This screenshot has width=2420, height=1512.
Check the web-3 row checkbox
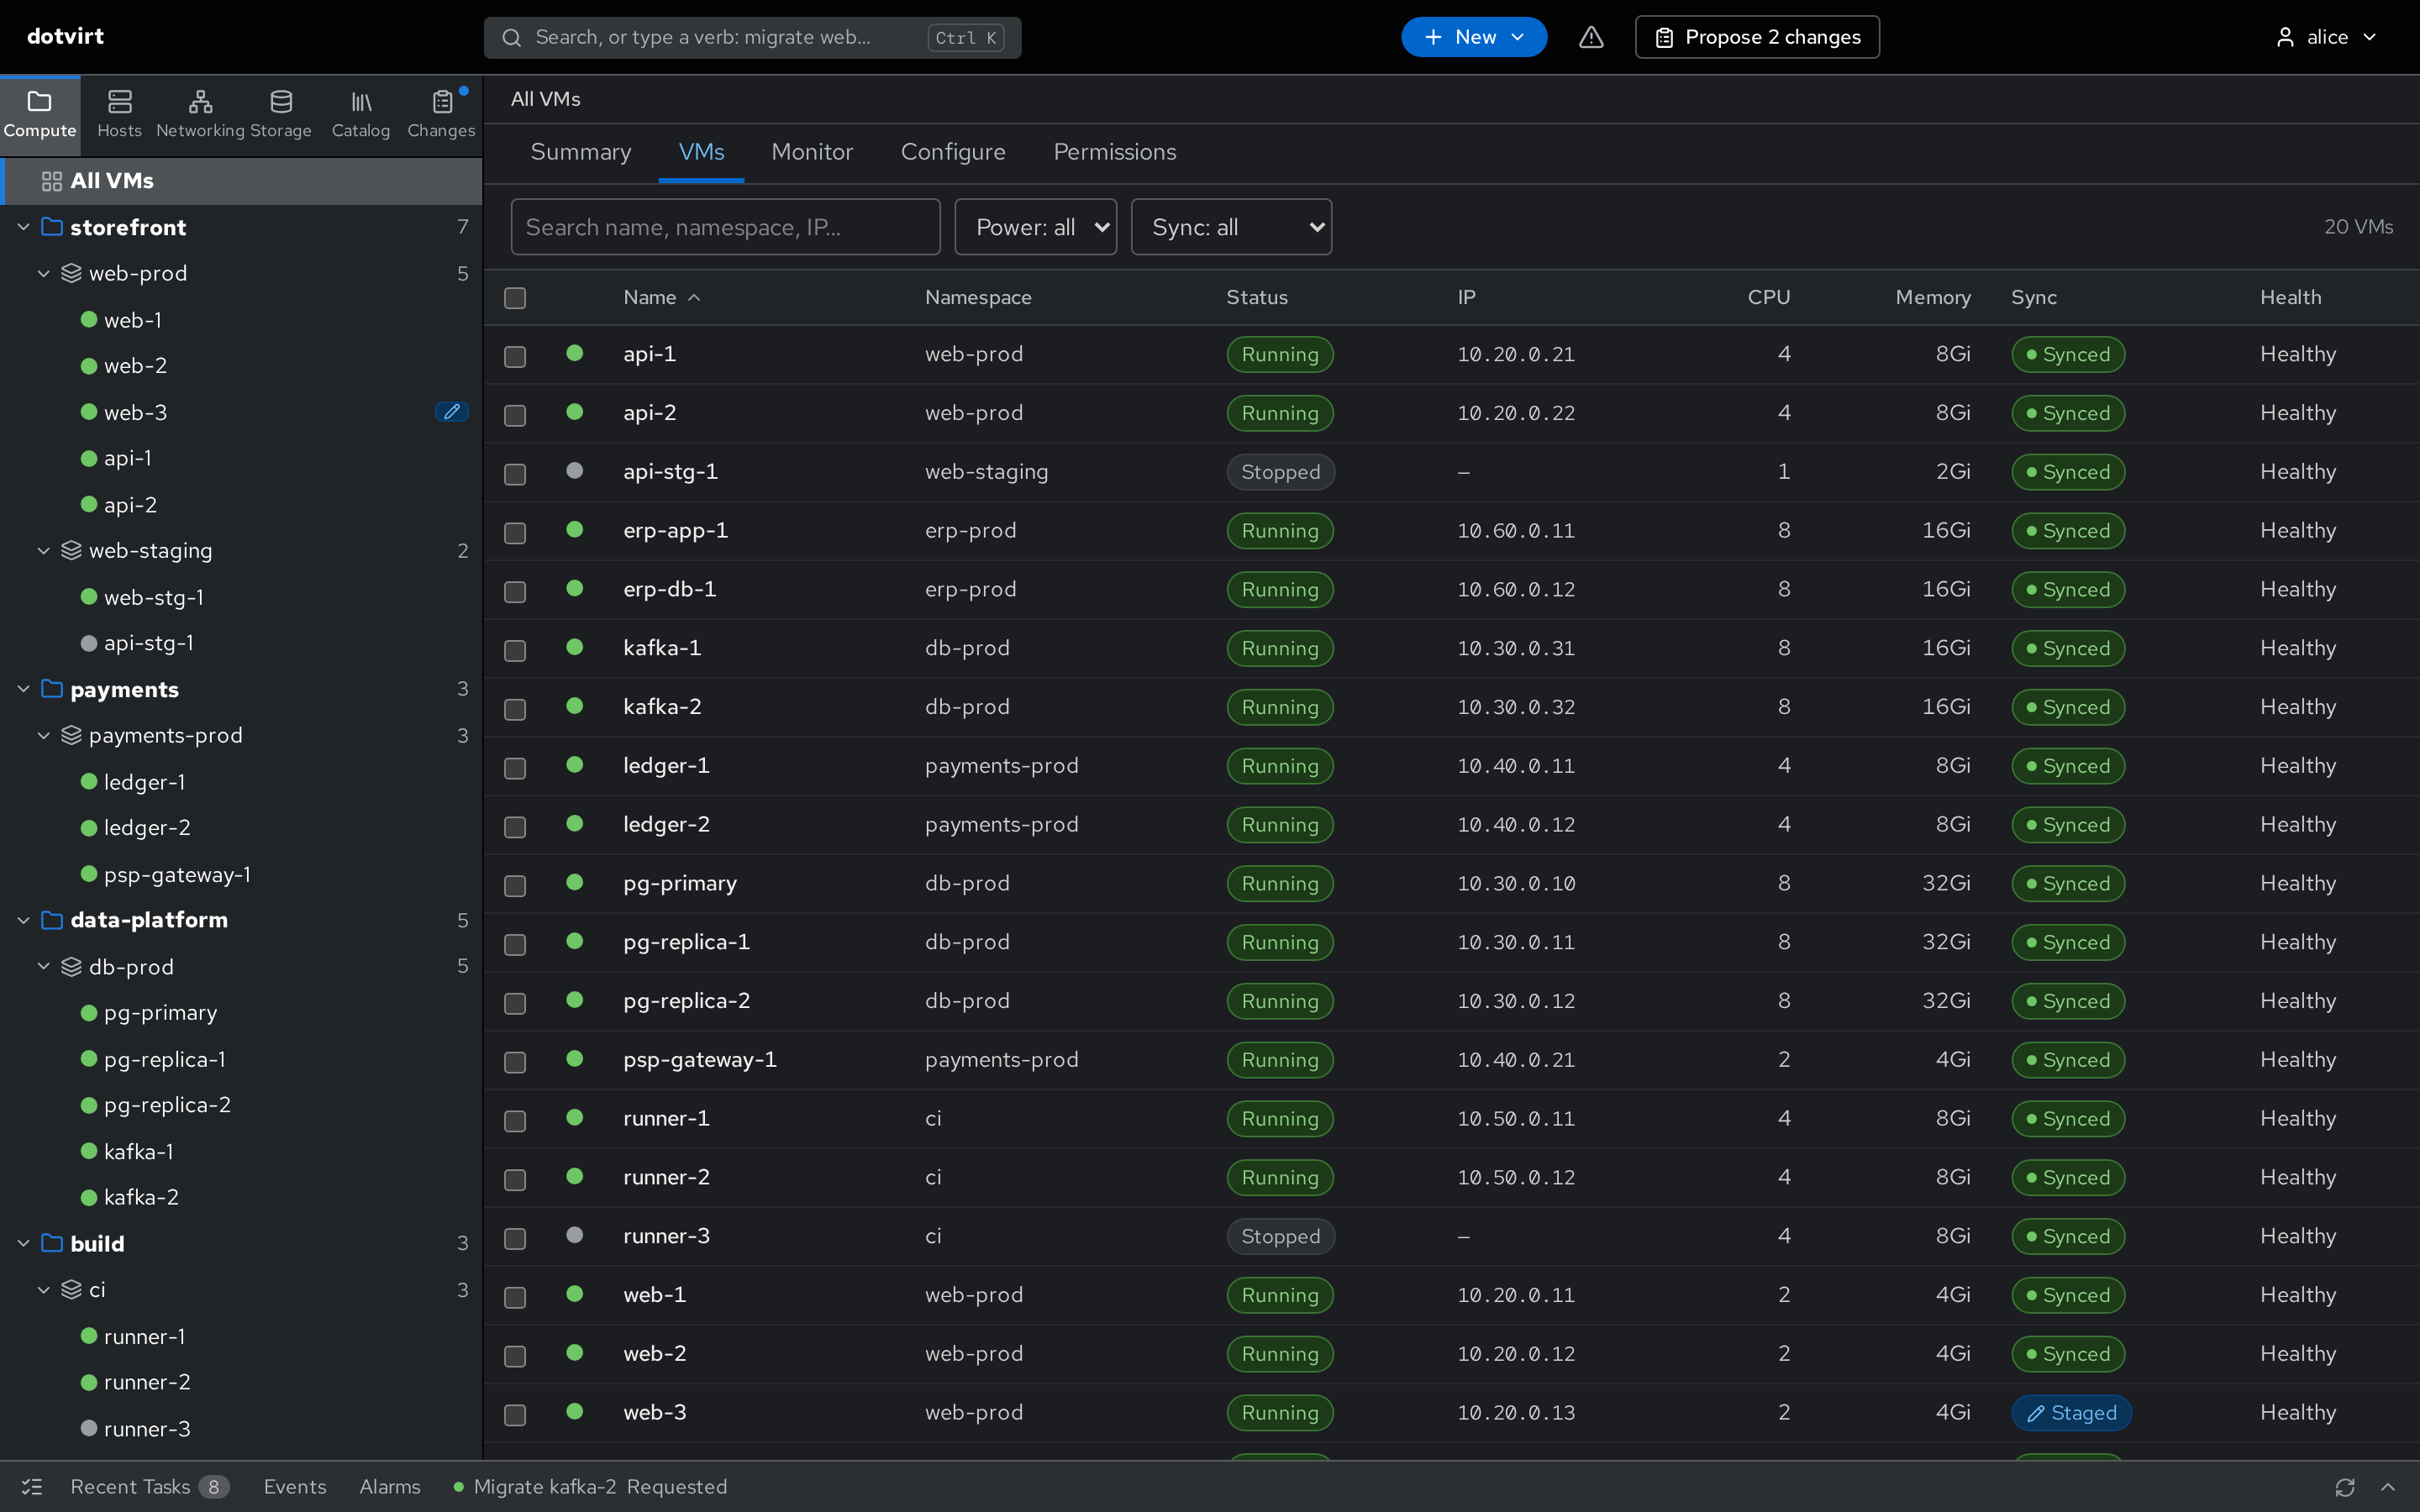[515, 1415]
